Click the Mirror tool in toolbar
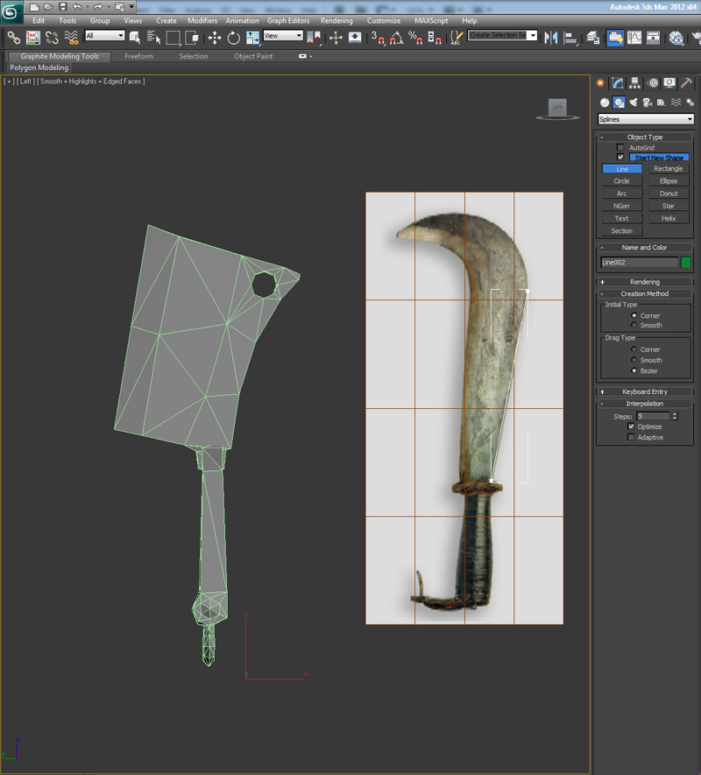Image resolution: width=701 pixels, height=775 pixels. pos(551,38)
